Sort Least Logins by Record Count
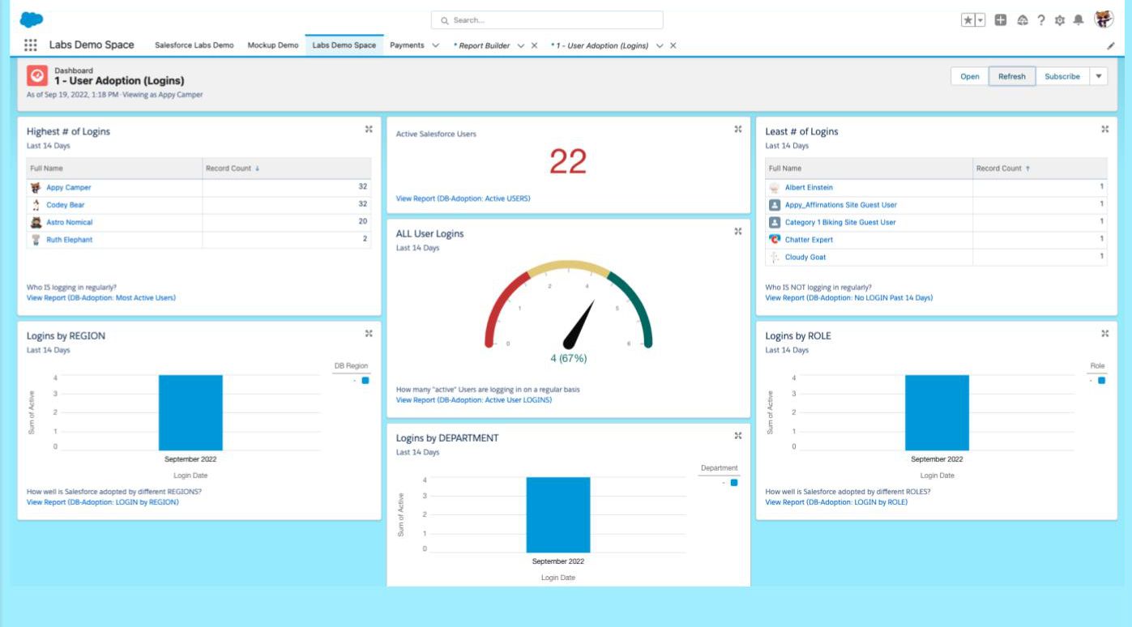 tap(1003, 168)
